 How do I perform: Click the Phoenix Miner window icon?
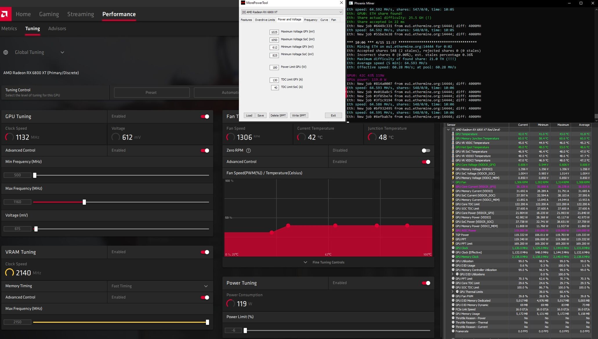pos(351,3)
